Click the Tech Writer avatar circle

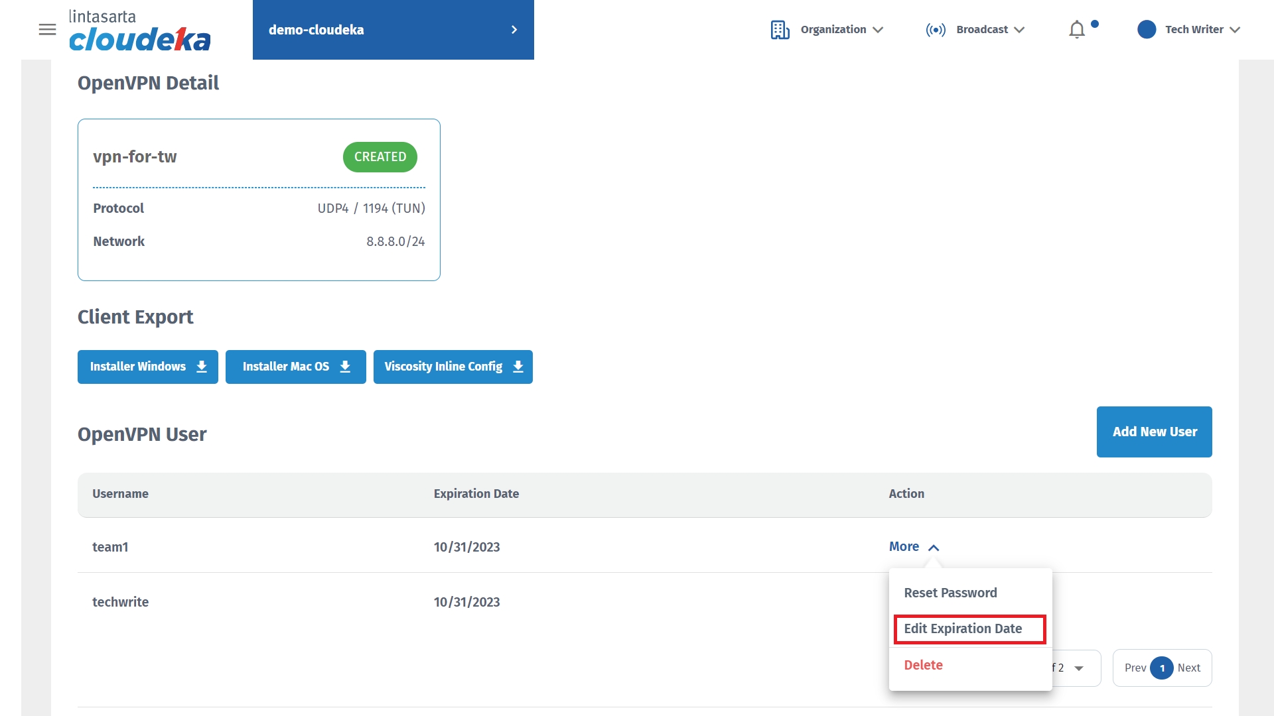pos(1147,29)
